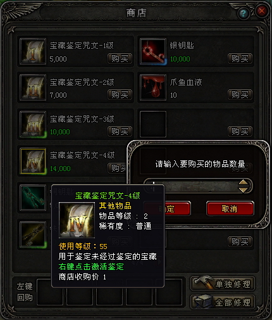Open the help question mark icon

pyautogui.click(x=244, y=13)
